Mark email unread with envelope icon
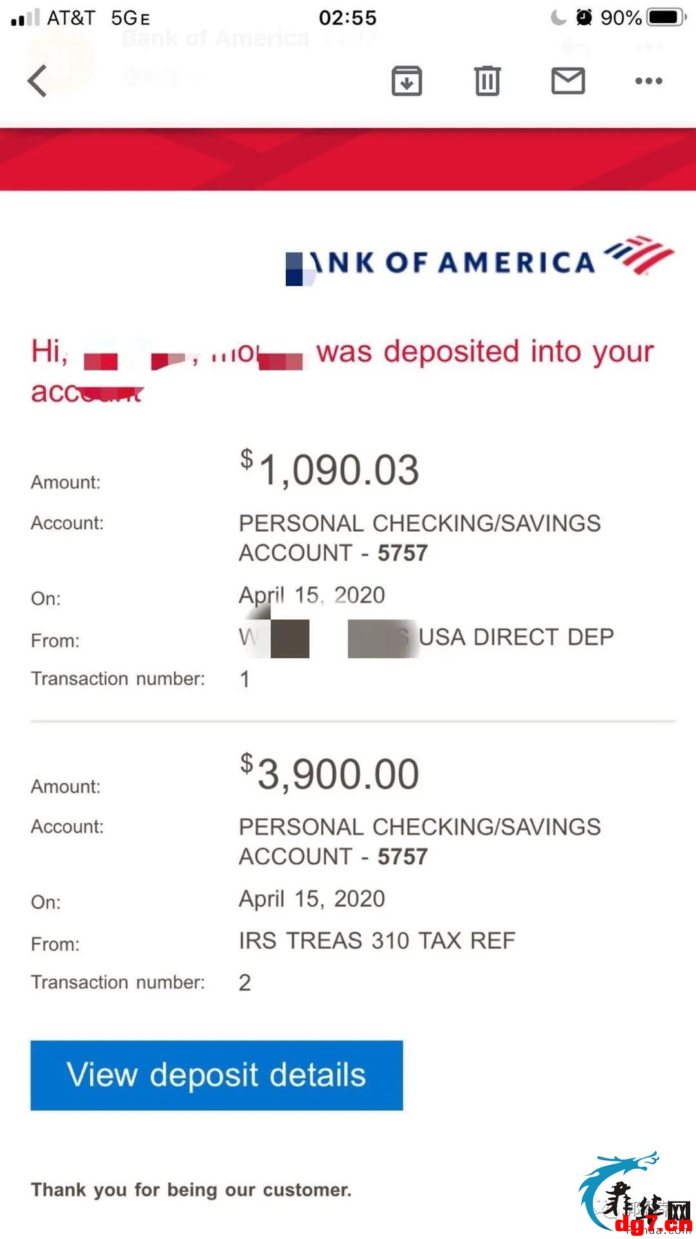 568,81
